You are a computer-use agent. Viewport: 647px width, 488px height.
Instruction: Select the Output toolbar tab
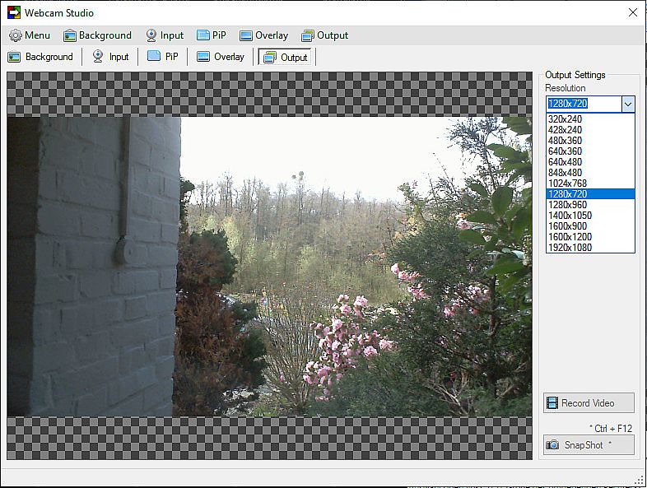coord(286,57)
